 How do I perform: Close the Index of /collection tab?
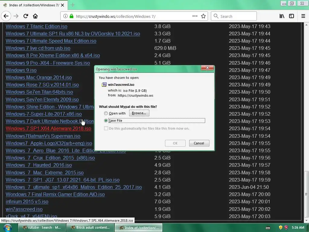click(62, 5)
